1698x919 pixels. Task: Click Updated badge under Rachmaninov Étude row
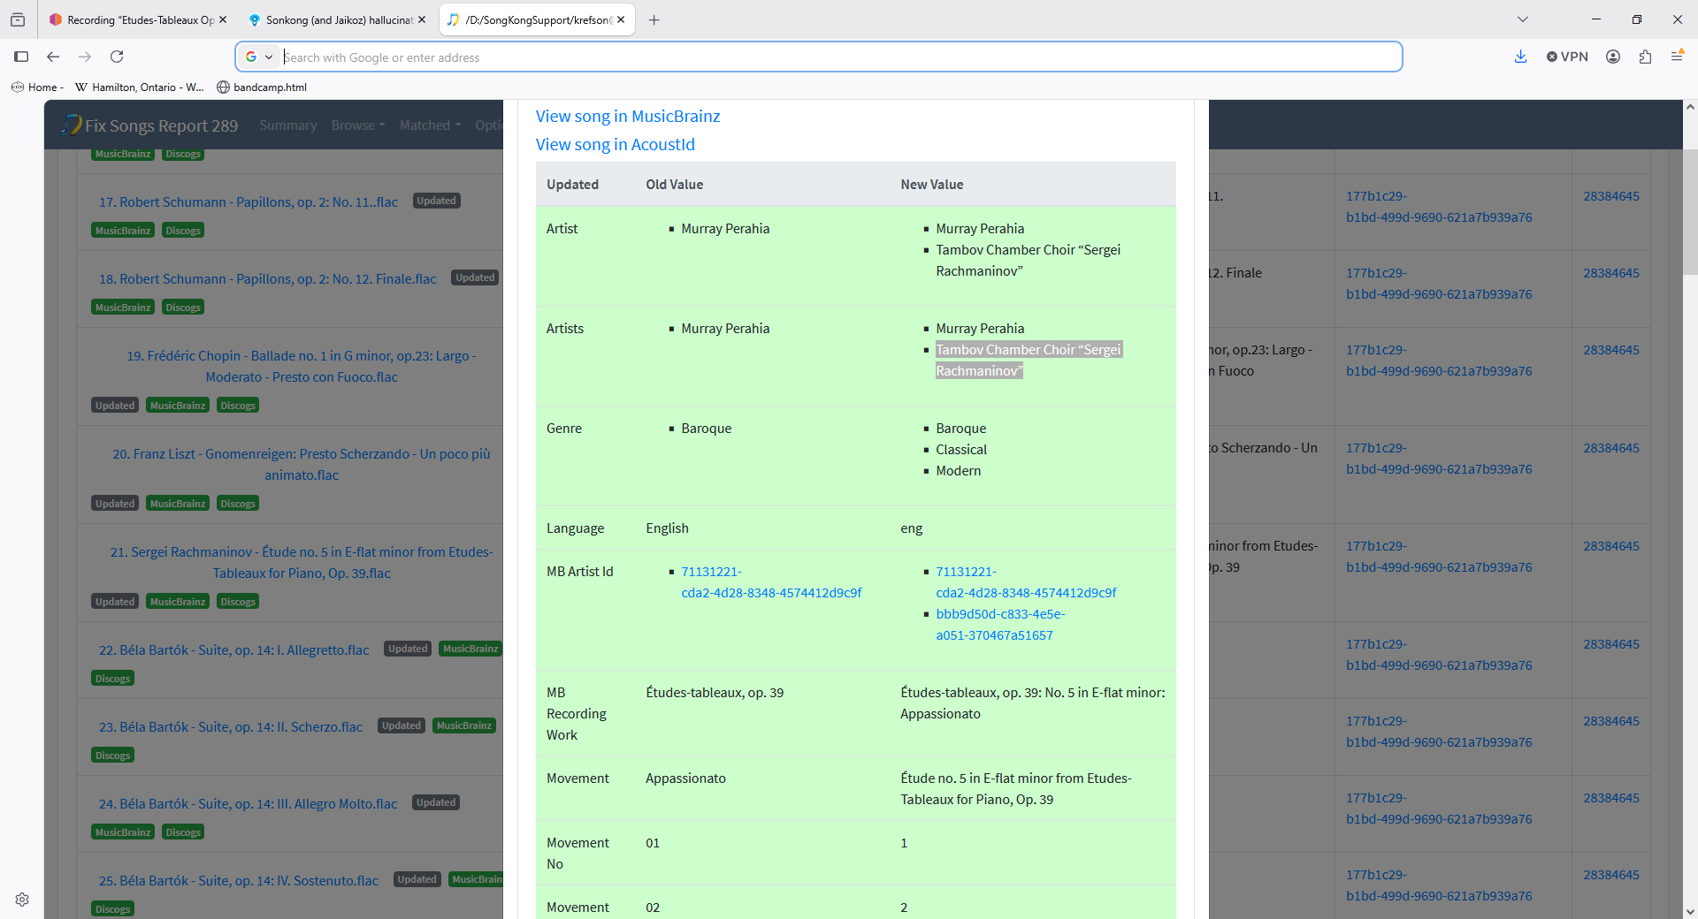[115, 601]
